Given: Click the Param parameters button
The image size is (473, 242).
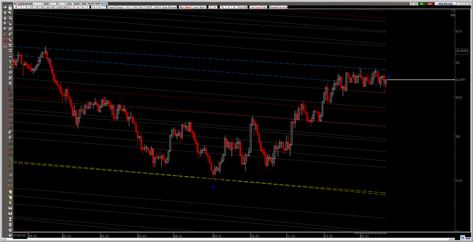Looking at the screenshot, I should click(x=173, y=7).
